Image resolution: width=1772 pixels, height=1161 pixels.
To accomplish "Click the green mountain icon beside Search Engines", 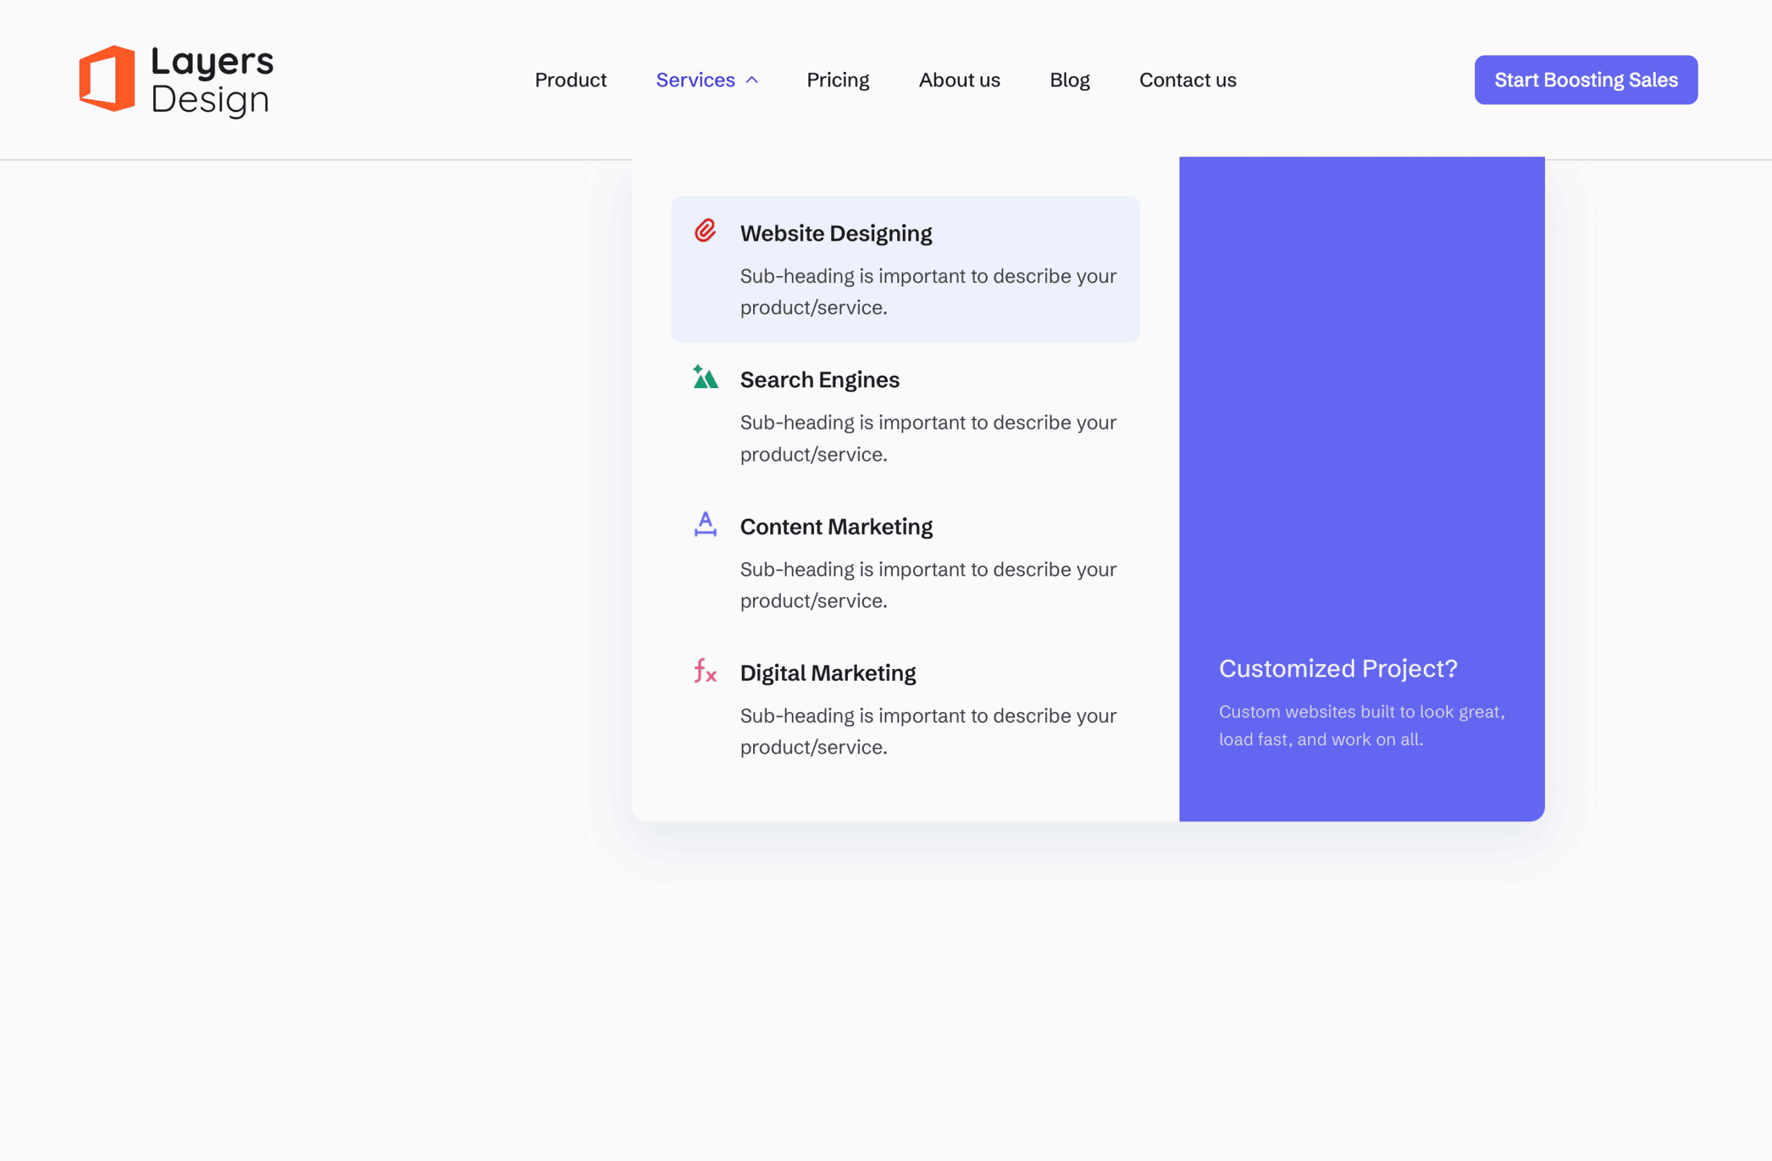I will click(x=705, y=377).
